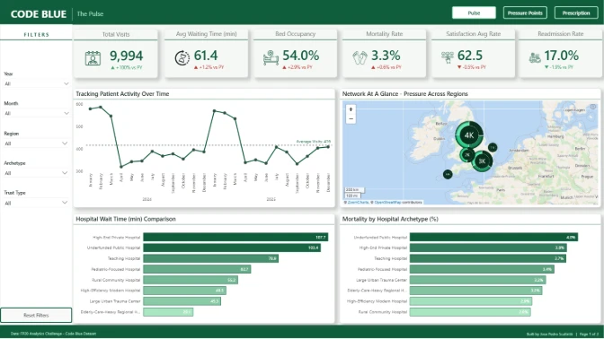The width and height of the screenshot is (604, 339).
Task: Click the Readmission Rate icon
Action: (535, 57)
